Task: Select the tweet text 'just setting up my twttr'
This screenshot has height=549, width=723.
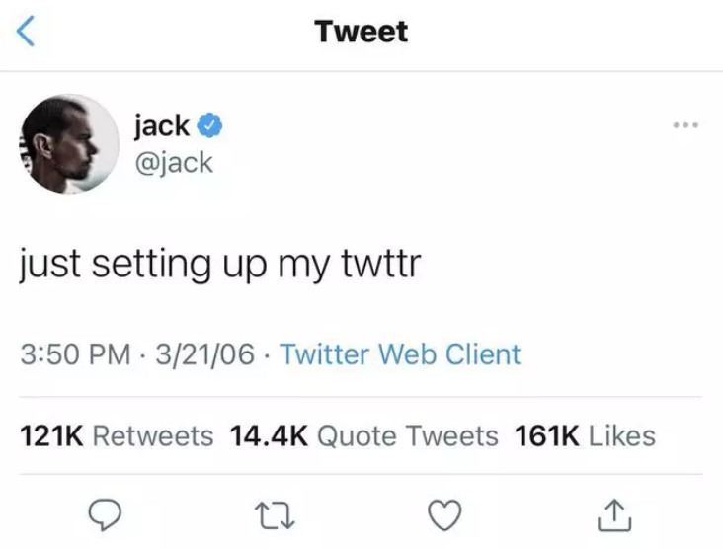Action: point(220,264)
